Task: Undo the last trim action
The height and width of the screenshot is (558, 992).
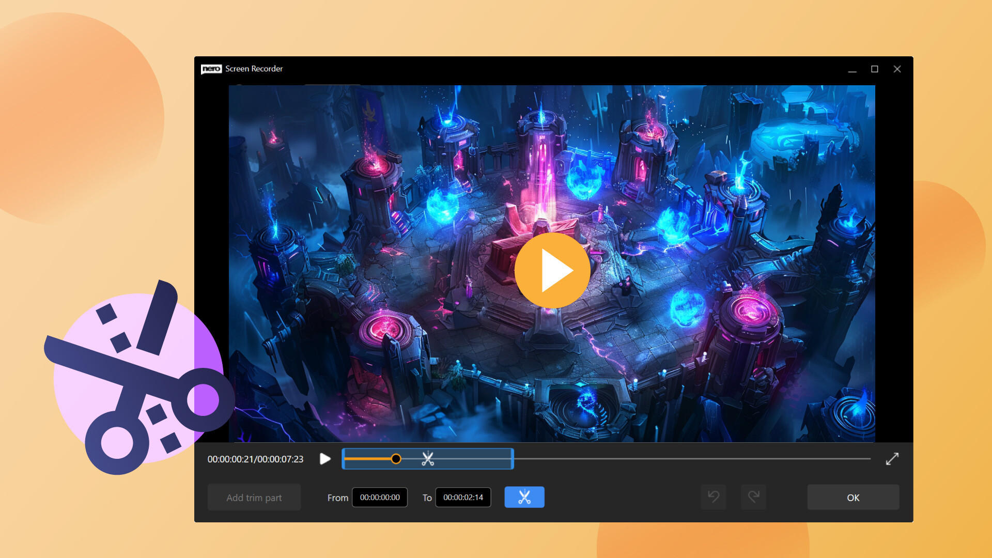Action: click(x=713, y=497)
